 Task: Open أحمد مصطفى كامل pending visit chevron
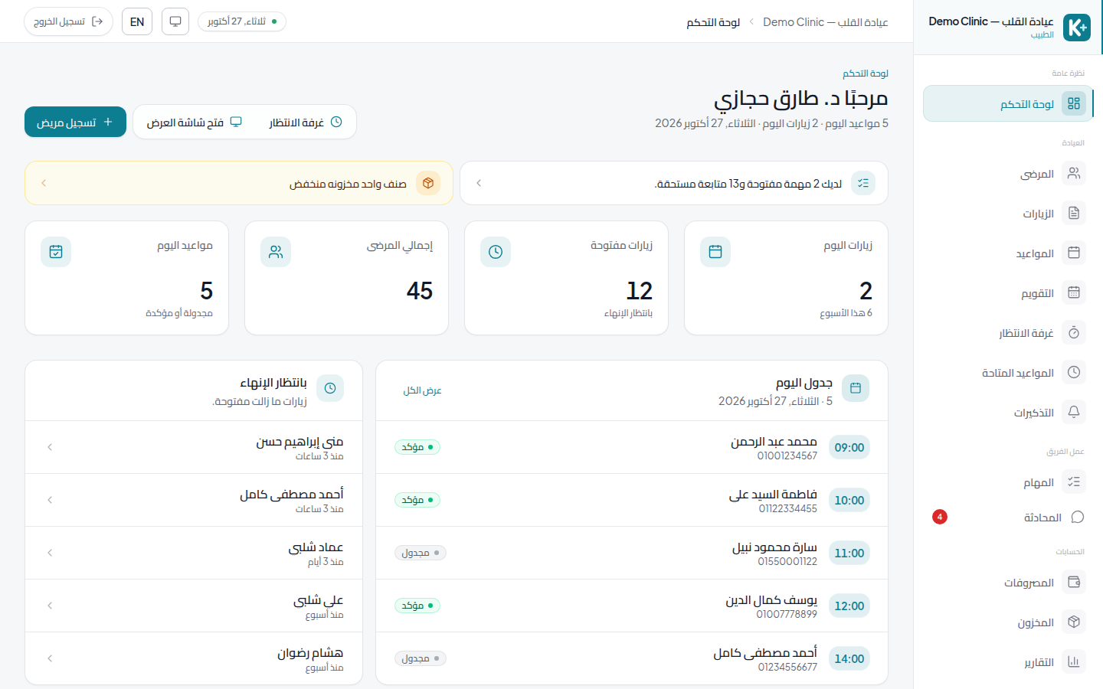pyautogui.click(x=50, y=500)
